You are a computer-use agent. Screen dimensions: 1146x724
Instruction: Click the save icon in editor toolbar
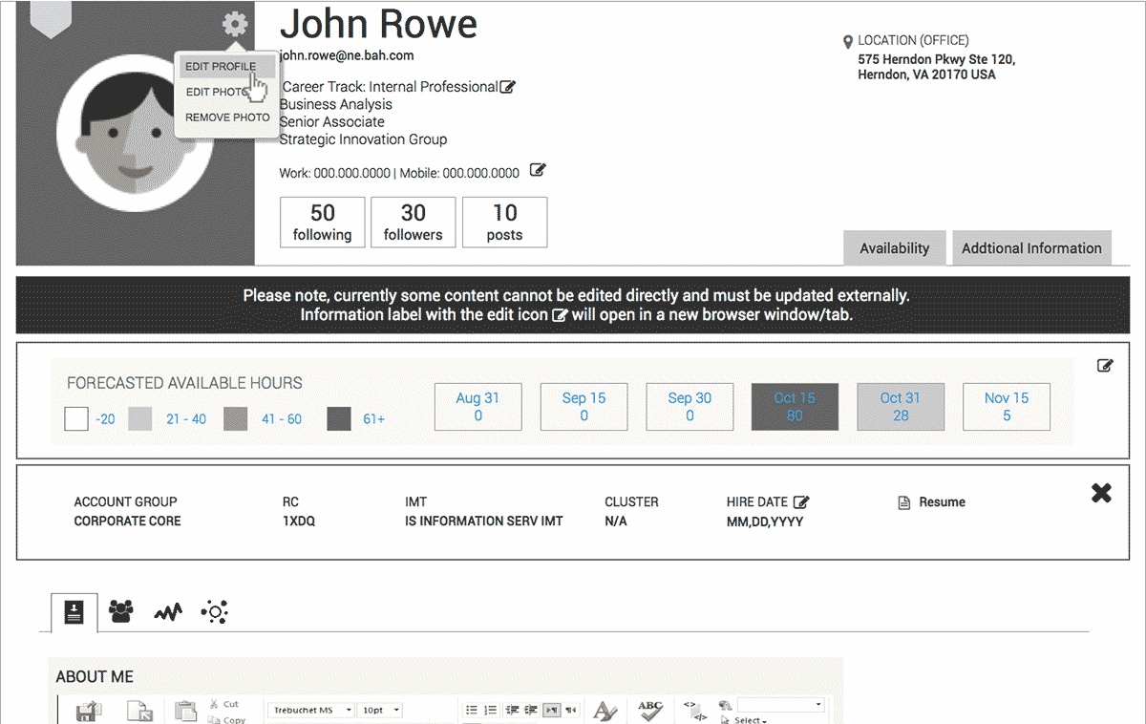pyautogui.click(x=89, y=712)
